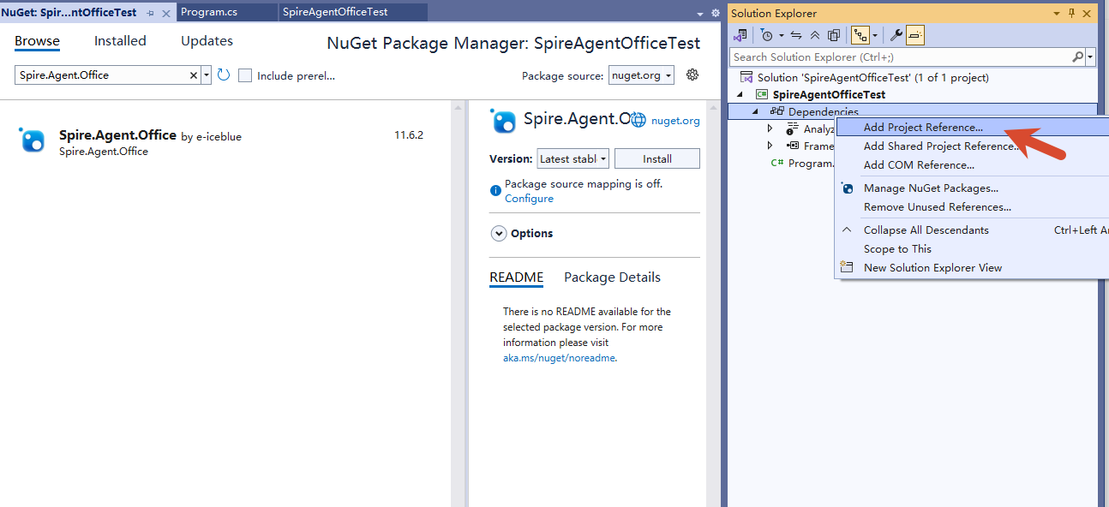Click the C# file icon of Program.cs
The height and width of the screenshot is (507, 1109).
777,163
